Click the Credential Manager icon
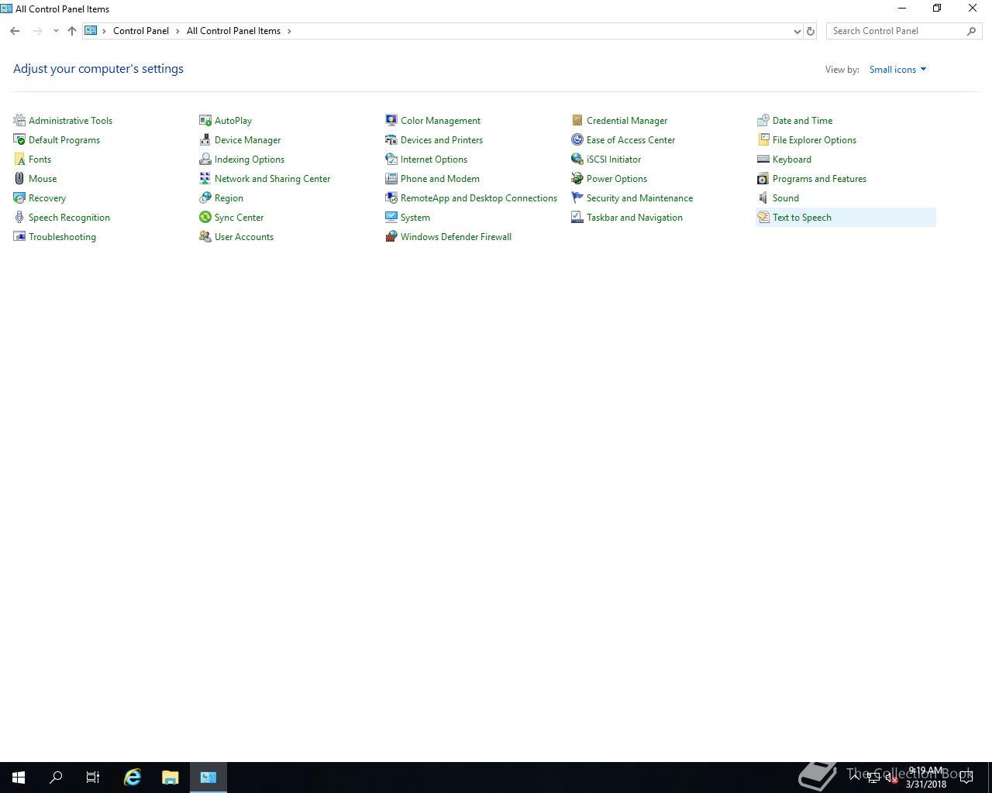 click(577, 120)
